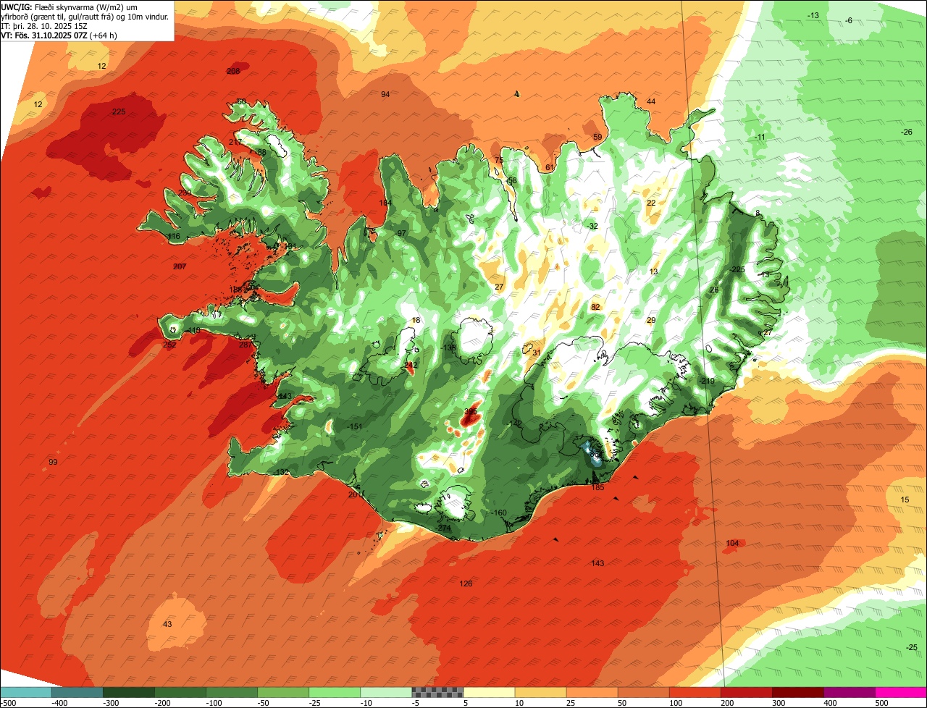Click the '-6' value in the top-right corner
927x708 pixels.
(849, 21)
